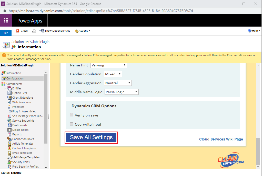262x176 pixels.
Task: Click the Help question mark icon
Action: point(250,31)
